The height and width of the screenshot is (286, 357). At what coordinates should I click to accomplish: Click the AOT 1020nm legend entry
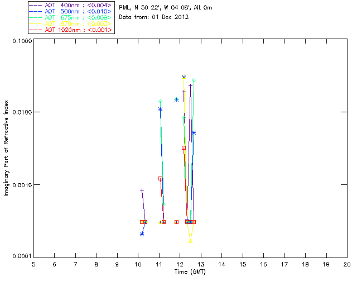71,30
